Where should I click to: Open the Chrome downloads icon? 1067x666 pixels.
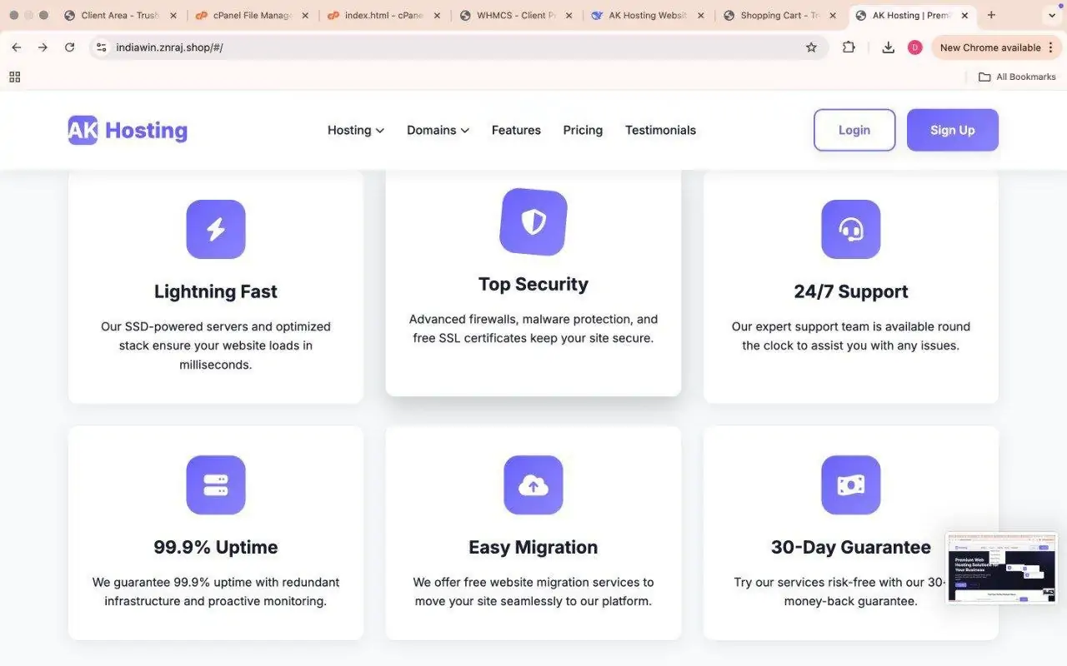(x=888, y=47)
